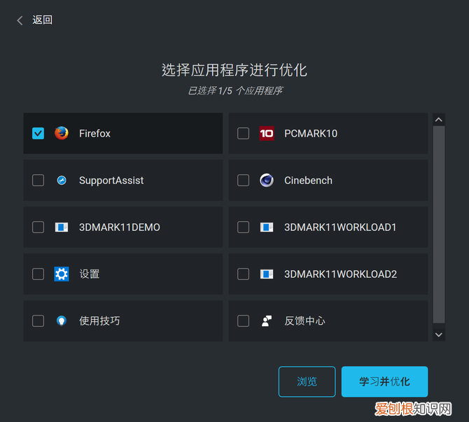Enable the 3DMARK11WORKLOAD2 checkbox
469x422 pixels.
coord(243,274)
